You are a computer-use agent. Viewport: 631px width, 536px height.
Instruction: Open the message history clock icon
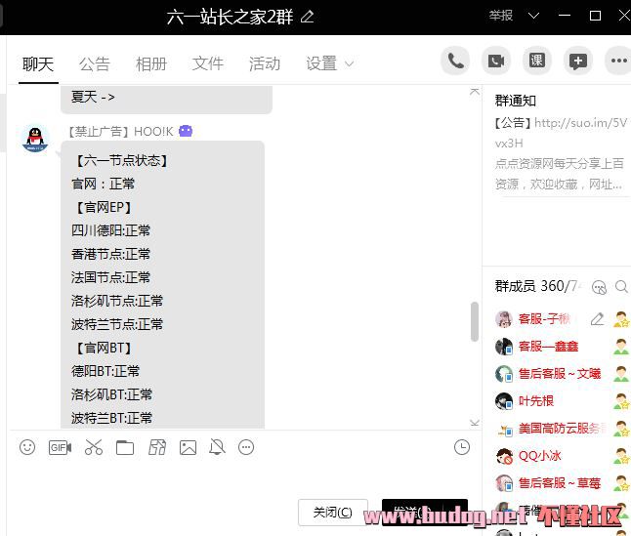(462, 447)
